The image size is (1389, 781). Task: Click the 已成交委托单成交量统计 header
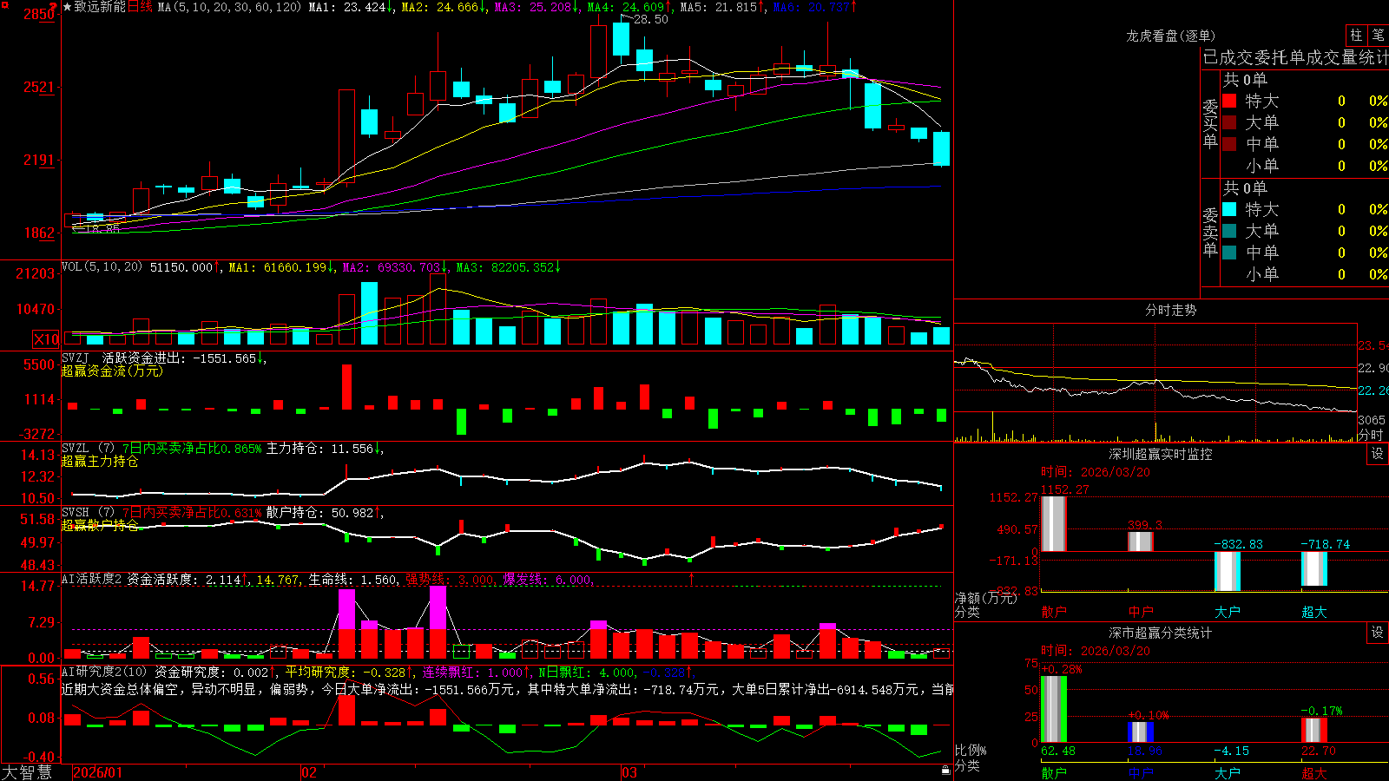(x=1295, y=57)
